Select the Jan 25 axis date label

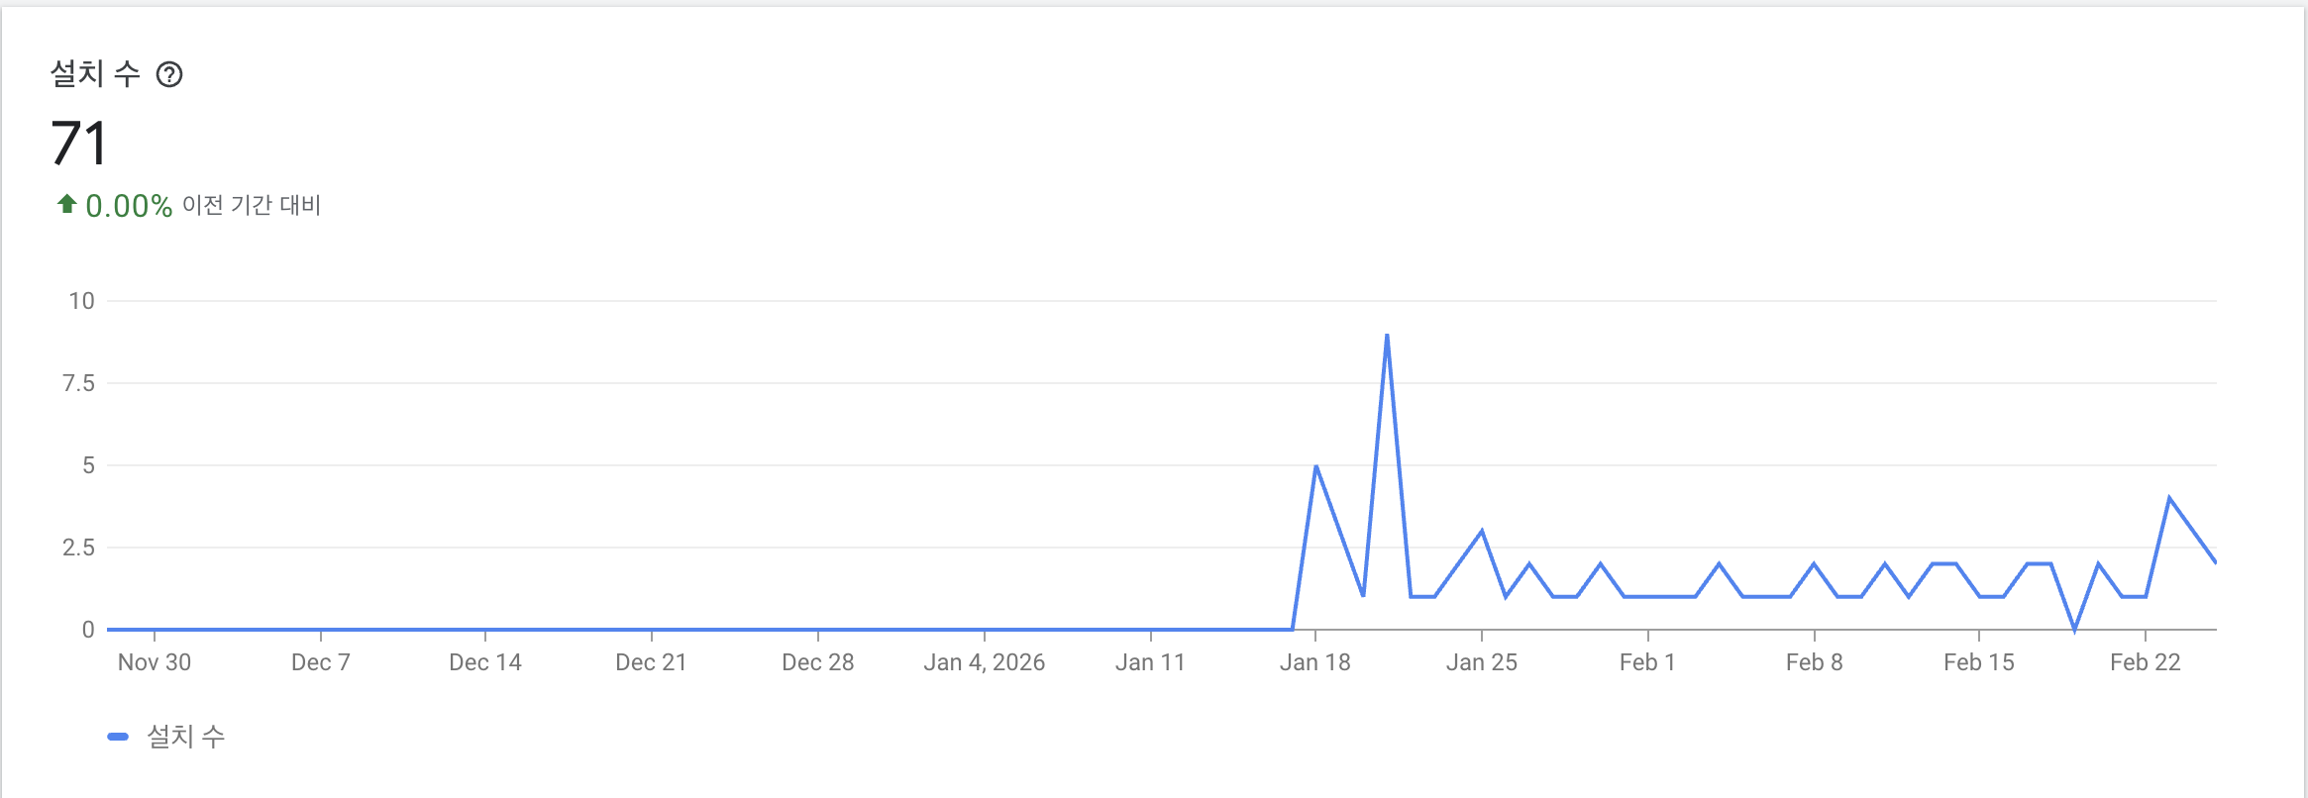1481,662
